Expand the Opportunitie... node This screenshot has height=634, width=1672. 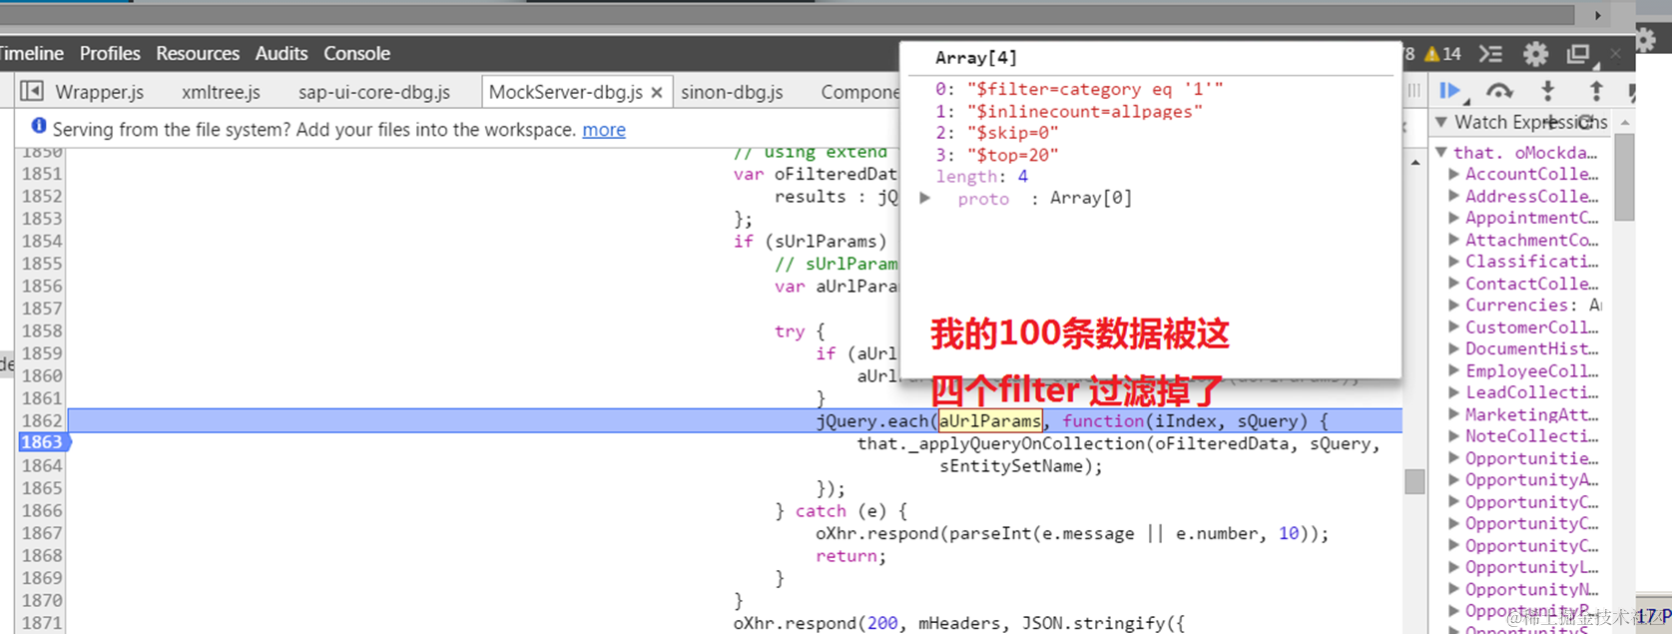pyautogui.click(x=1454, y=458)
